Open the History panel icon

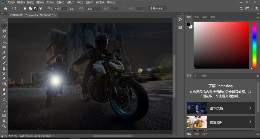click(x=180, y=19)
